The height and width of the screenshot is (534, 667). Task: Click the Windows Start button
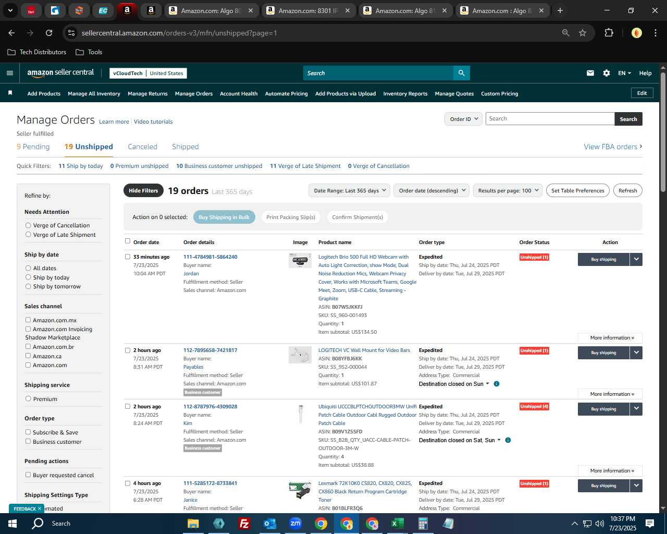point(13,524)
